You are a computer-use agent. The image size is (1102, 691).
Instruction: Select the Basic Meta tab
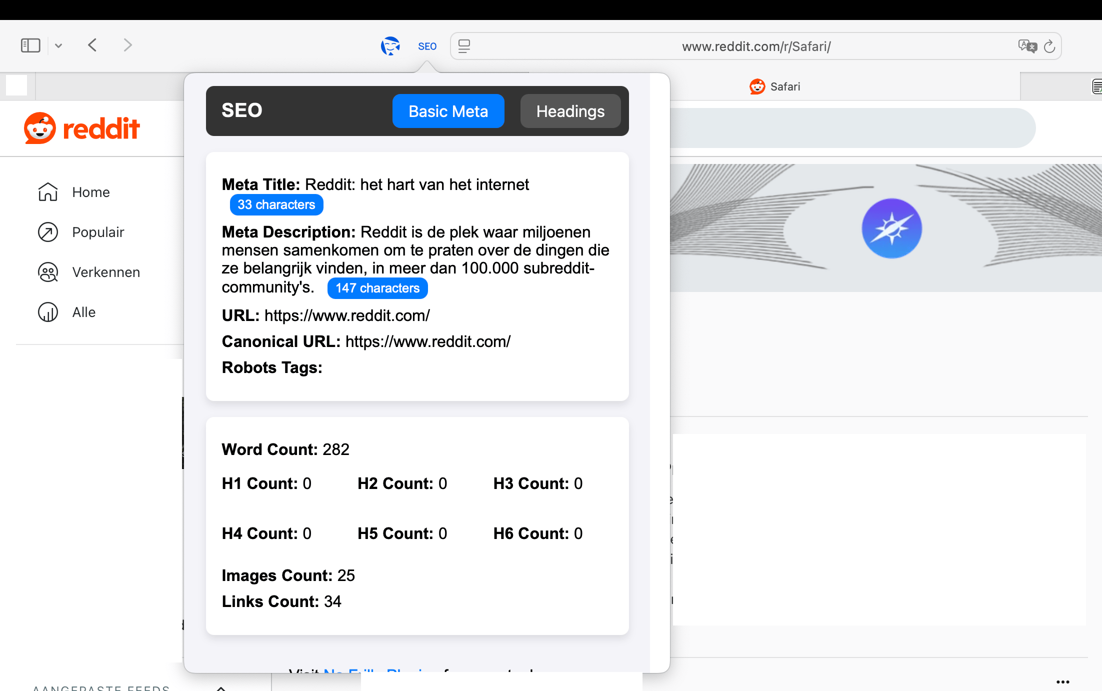(x=448, y=111)
